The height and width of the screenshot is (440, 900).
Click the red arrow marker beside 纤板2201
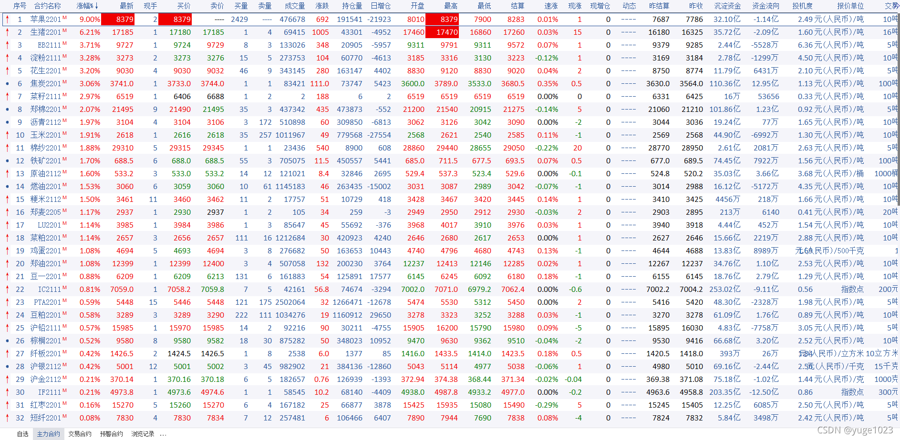(7, 354)
